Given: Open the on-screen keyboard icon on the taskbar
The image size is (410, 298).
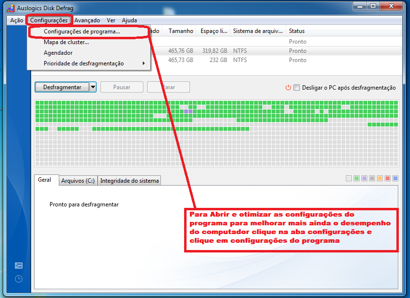Looking at the screenshot, I should tap(18, 266).
